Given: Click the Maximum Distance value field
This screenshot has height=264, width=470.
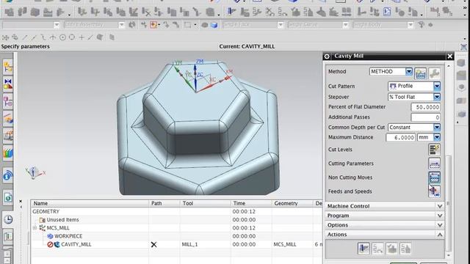Looking at the screenshot, I should pos(400,137).
